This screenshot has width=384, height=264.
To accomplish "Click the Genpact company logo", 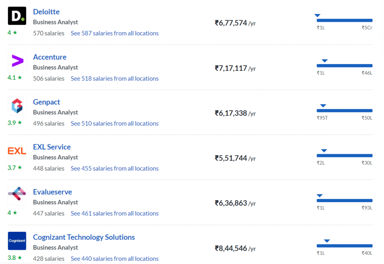I will pos(17,106).
